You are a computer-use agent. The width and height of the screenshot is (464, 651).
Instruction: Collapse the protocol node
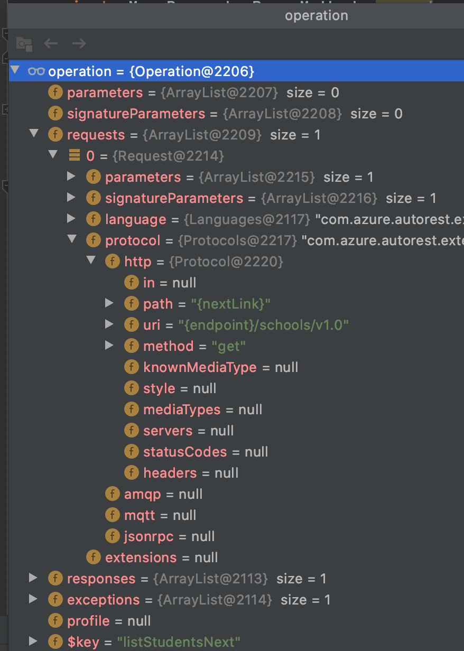pyautogui.click(x=72, y=239)
